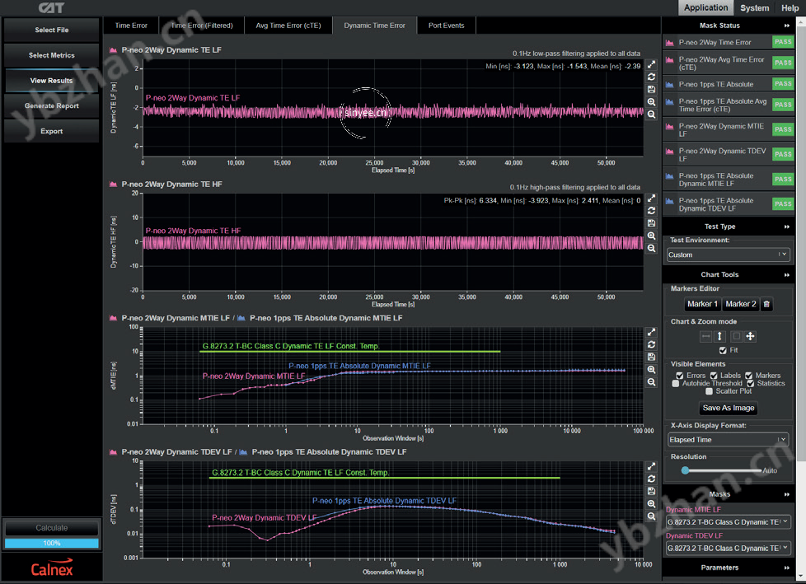Click the 100% calculation progress bar

51,543
